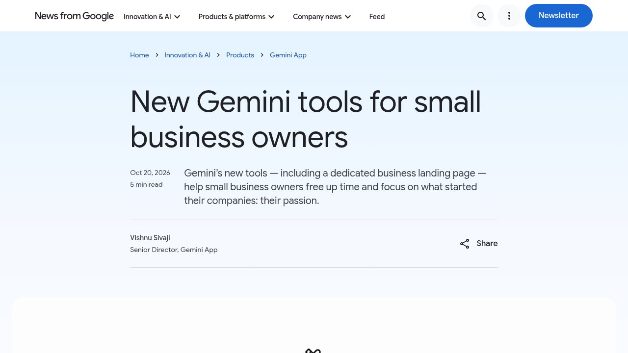The image size is (628, 353).
Task: Click the headline New Gemini tools for small business owners
Action: tap(306, 119)
